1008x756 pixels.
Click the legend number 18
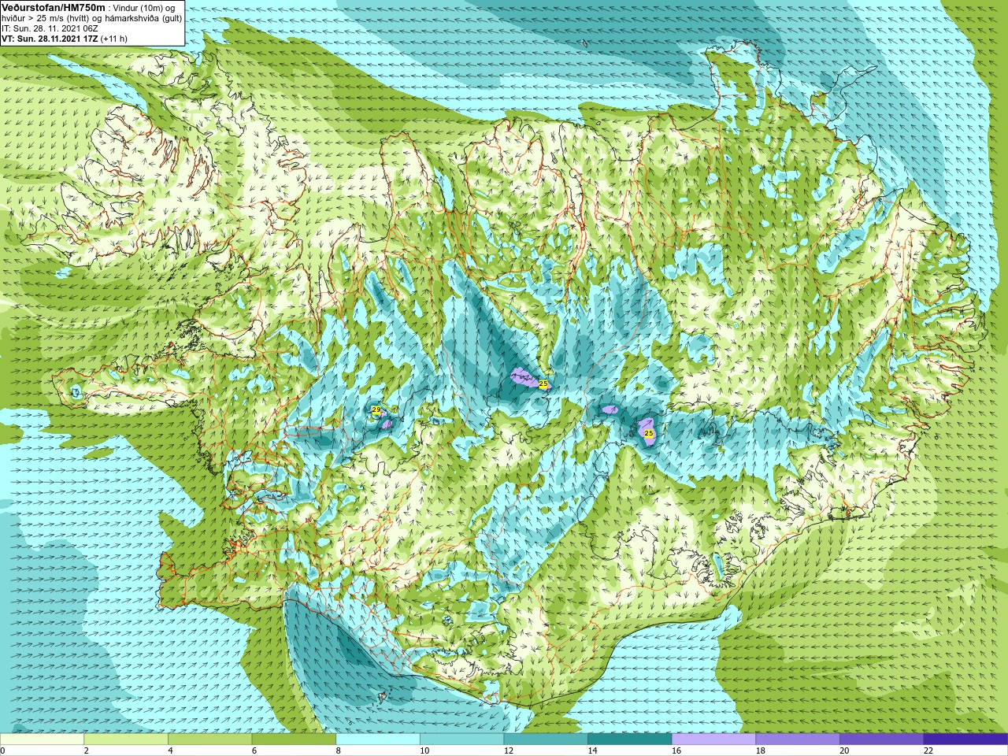point(761,750)
